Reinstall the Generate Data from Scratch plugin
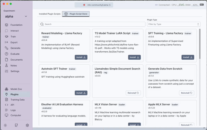The image size is (207, 130). pyautogui.click(x=186, y=93)
